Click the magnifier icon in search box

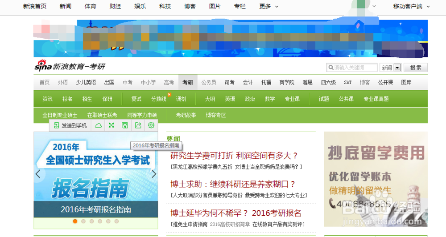click(x=331, y=68)
